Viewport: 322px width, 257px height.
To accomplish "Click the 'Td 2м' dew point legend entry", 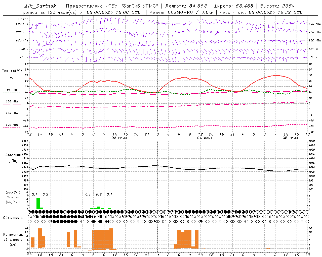I will click(12, 90).
